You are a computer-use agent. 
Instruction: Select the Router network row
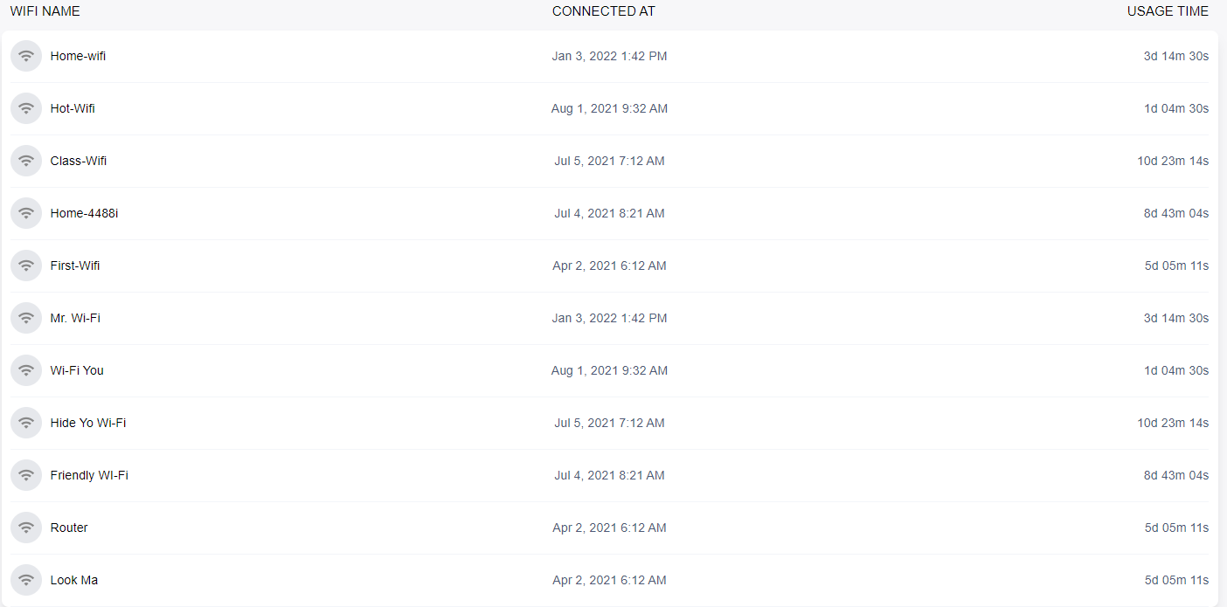[x=69, y=527]
